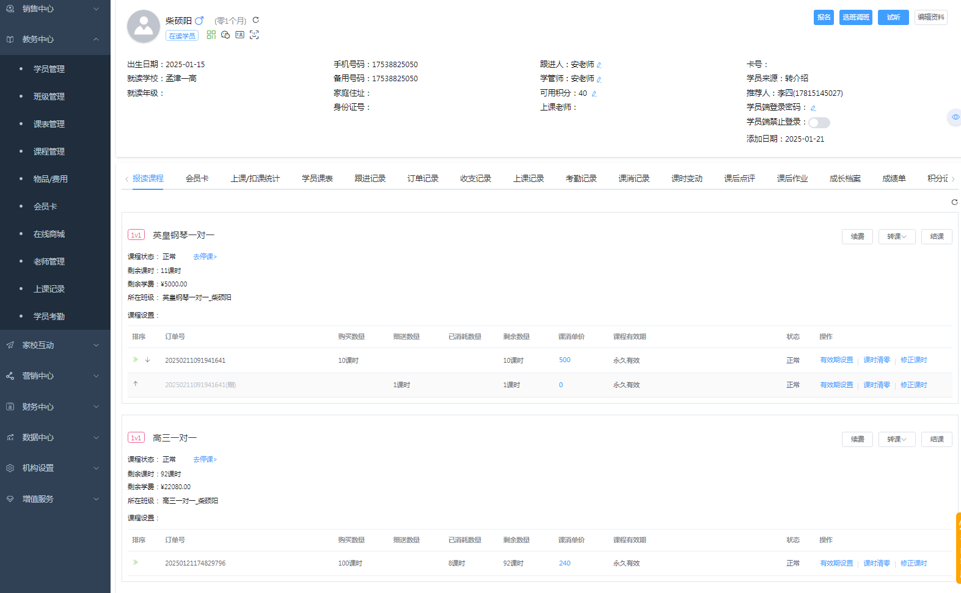The height and width of the screenshot is (593, 961).
Task: Click 去停课 link under 英皇钢琴一对一
Action: coord(205,256)
